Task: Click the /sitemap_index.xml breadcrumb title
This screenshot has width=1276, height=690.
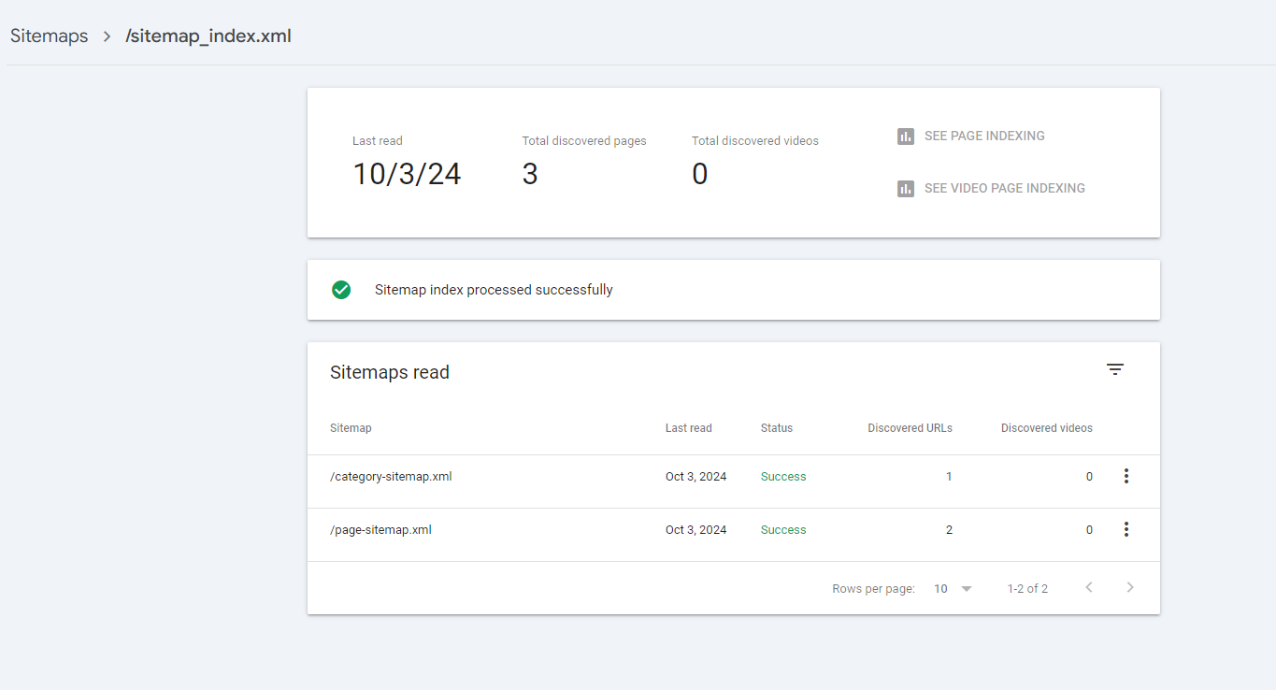Action: [208, 36]
